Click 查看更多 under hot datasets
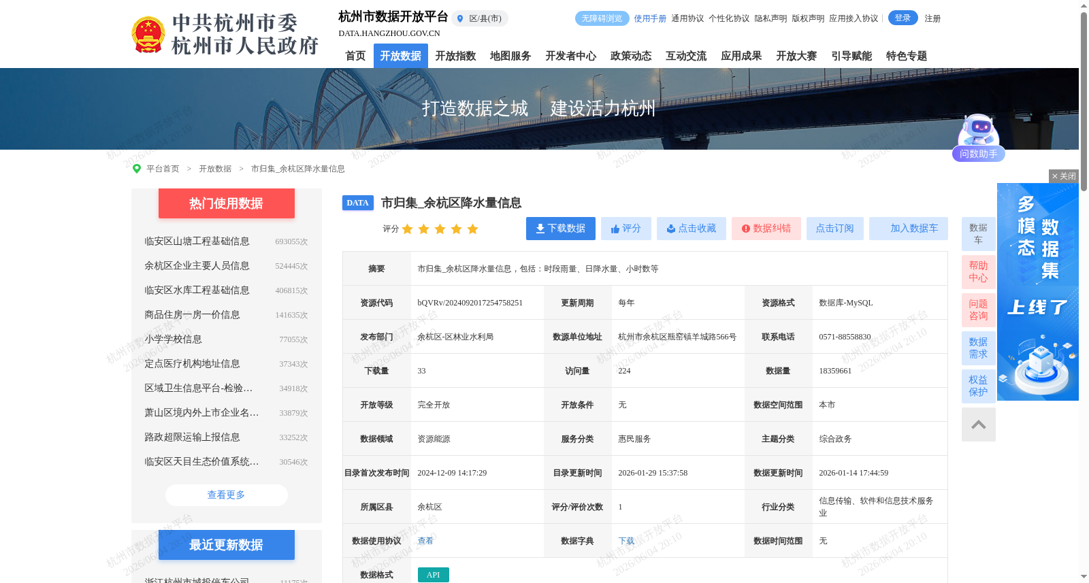The width and height of the screenshot is (1089, 583). tap(227, 495)
